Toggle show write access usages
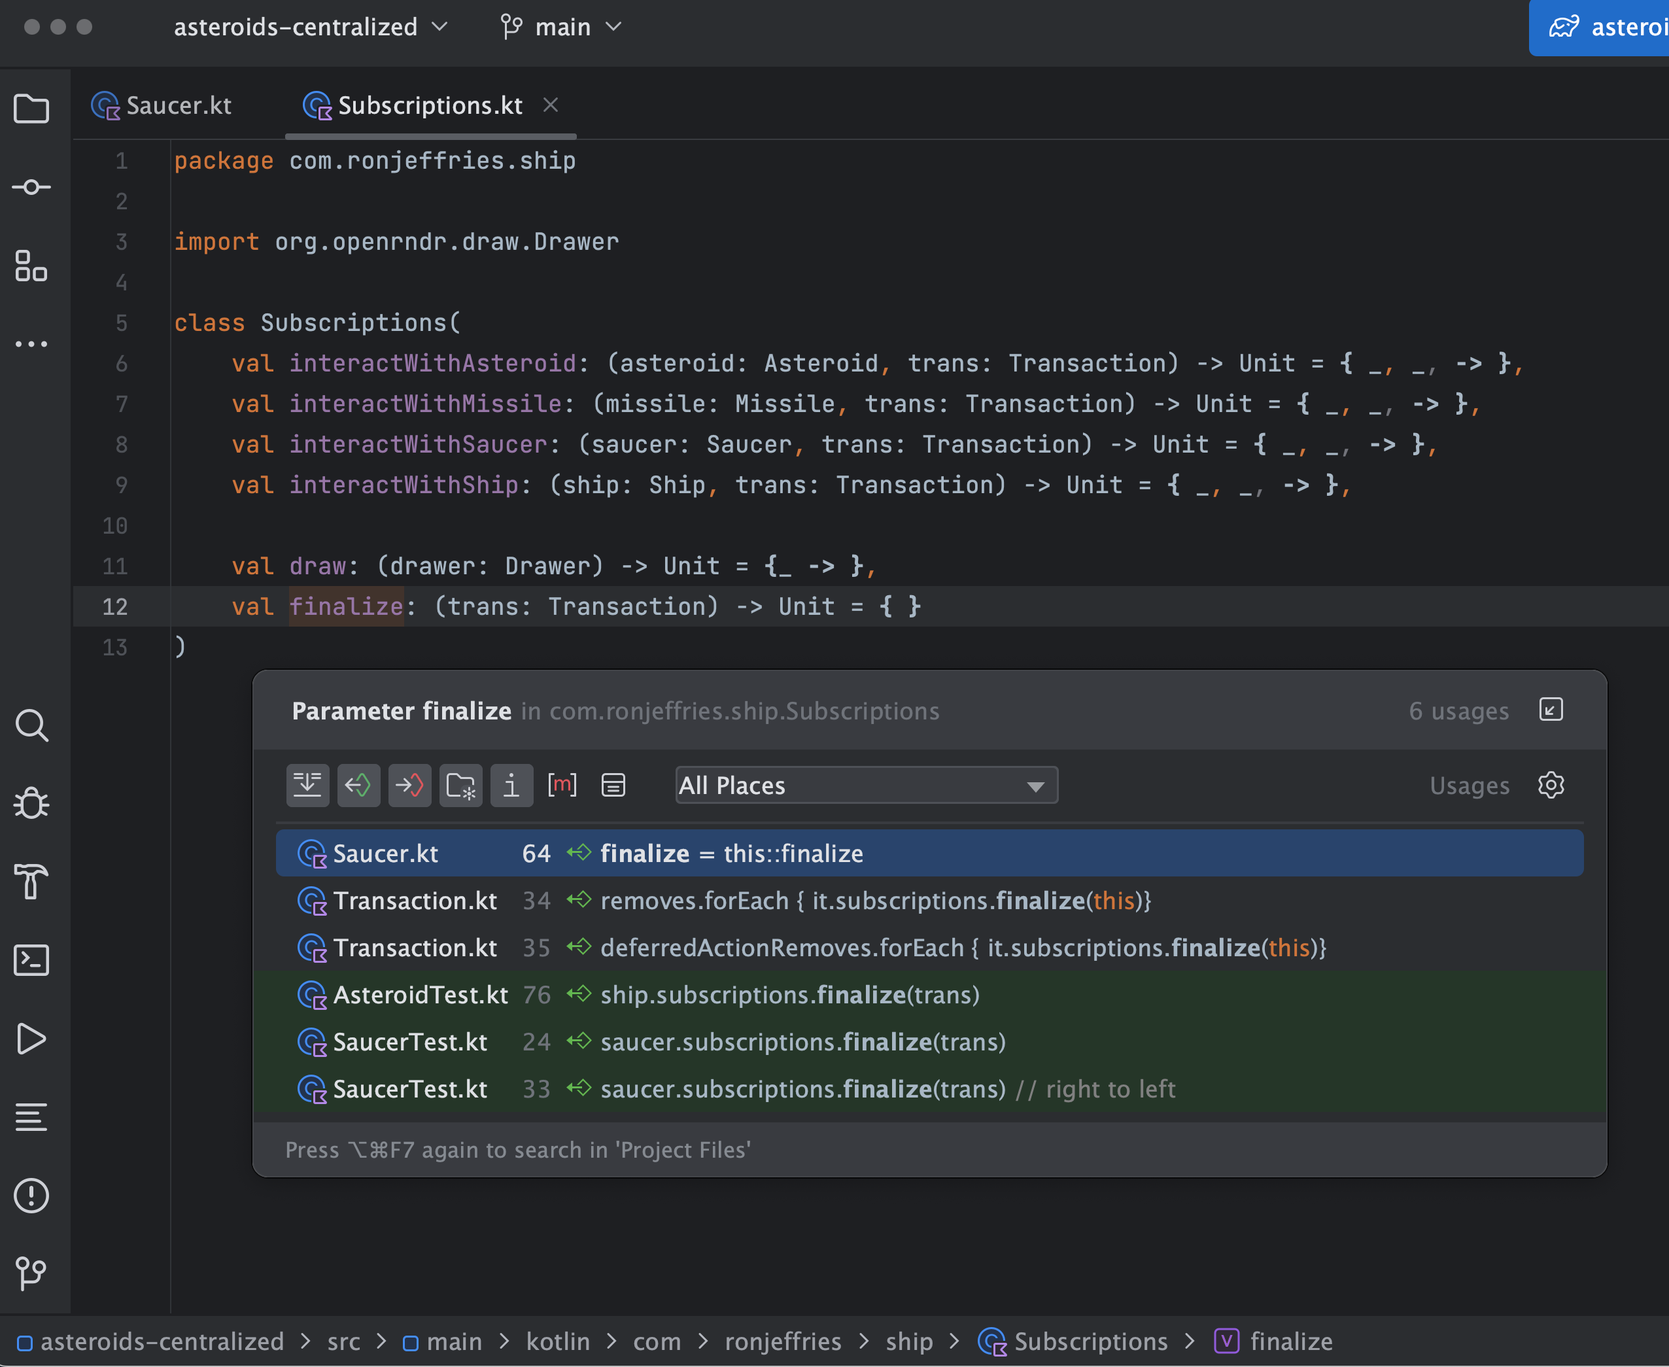Image resolution: width=1669 pixels, height=1367 pixels. click(410, 785)
